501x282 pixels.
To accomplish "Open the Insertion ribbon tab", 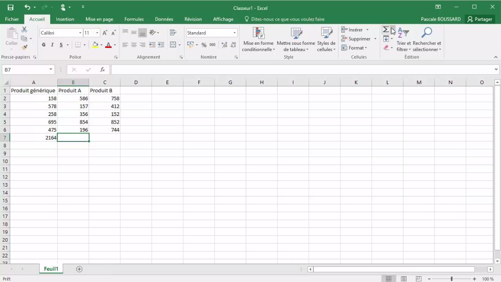I will point(65,19).
